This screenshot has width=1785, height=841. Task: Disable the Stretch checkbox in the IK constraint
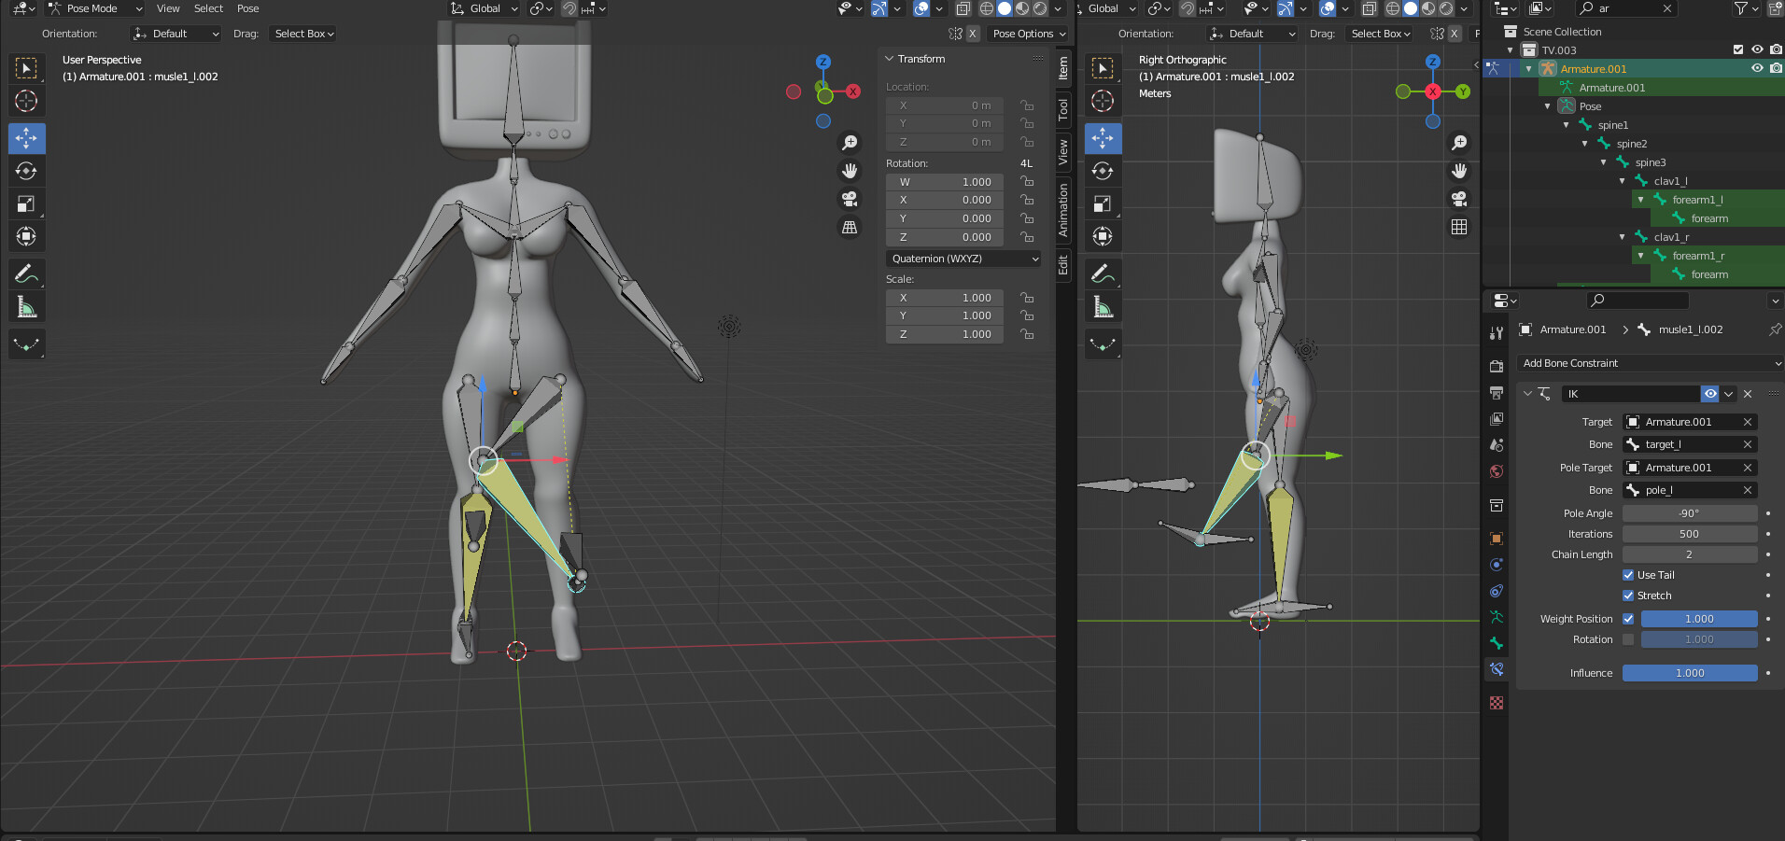tap(1628, 596)
